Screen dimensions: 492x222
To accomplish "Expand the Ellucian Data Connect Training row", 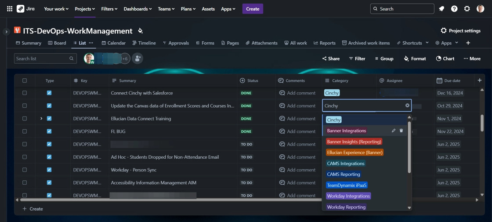I will click(x=41, y=118).
